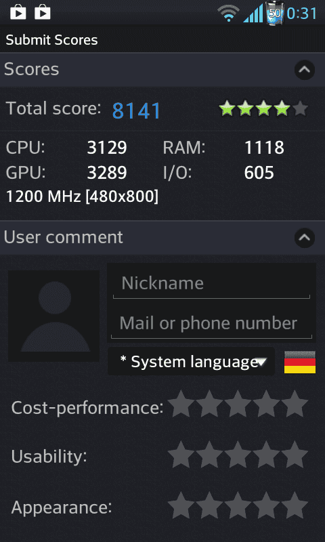
Task: Focus the Nickname input field
Action: pyautogui.click(x=211, y=284)
